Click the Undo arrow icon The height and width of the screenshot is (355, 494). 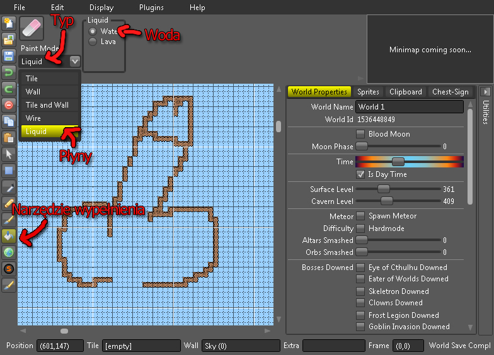click(x=9, y=73)
